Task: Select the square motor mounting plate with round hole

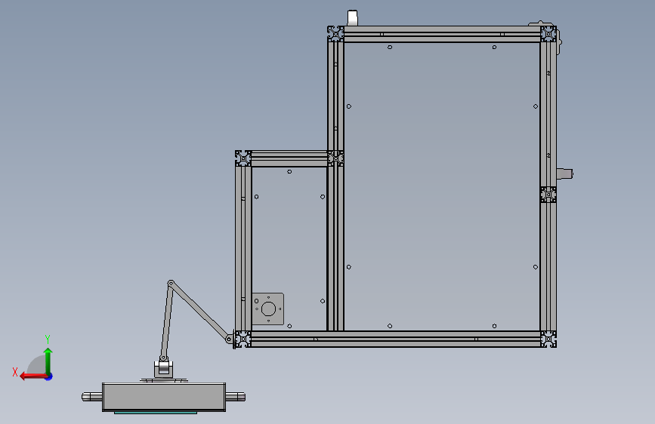Action: click(267, 309)
